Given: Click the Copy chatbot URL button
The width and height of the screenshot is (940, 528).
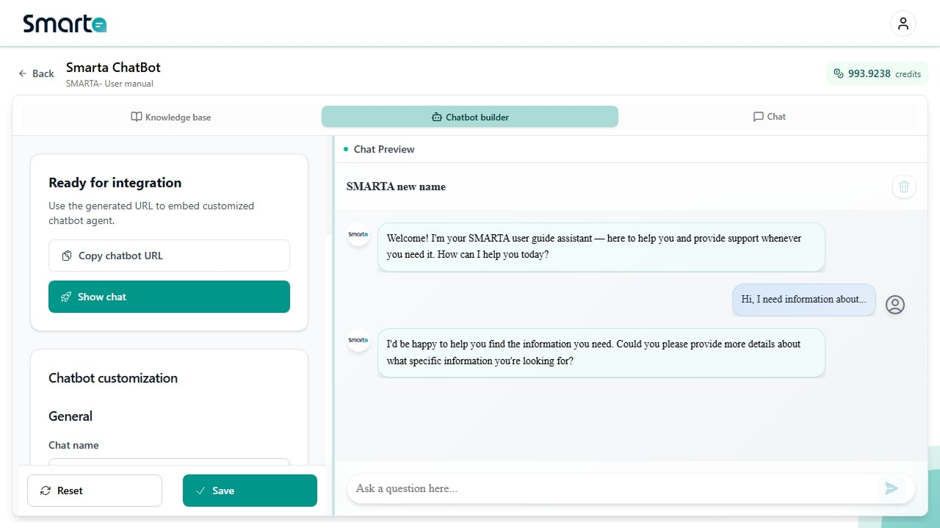Looking at the screenshot, I should (169, 256).
